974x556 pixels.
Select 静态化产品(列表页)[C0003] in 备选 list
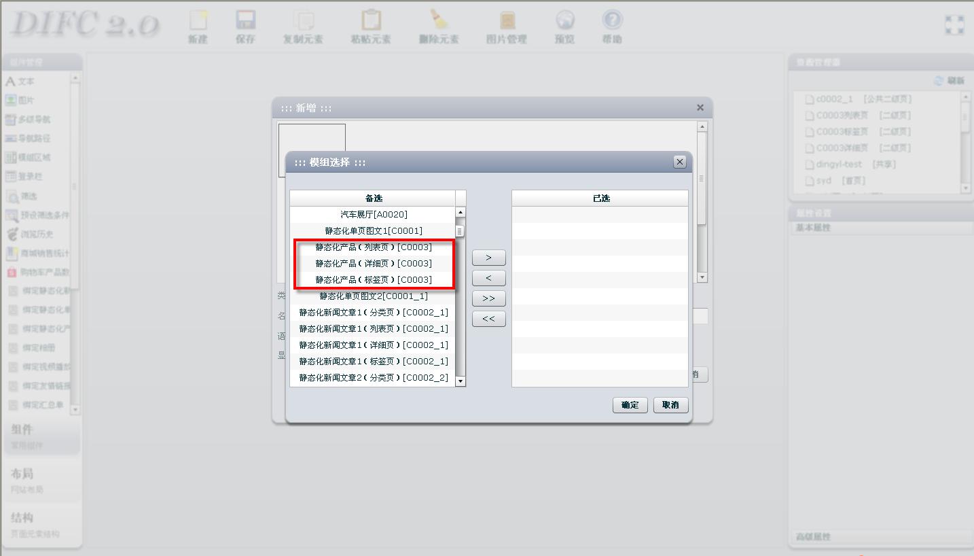coord(374,247)
